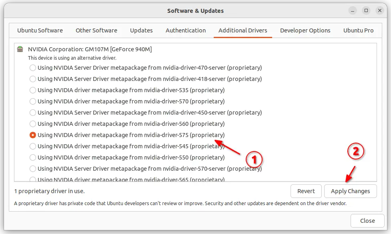
Task: Click the Close button at the bottom
Action: tap(367, 221)
